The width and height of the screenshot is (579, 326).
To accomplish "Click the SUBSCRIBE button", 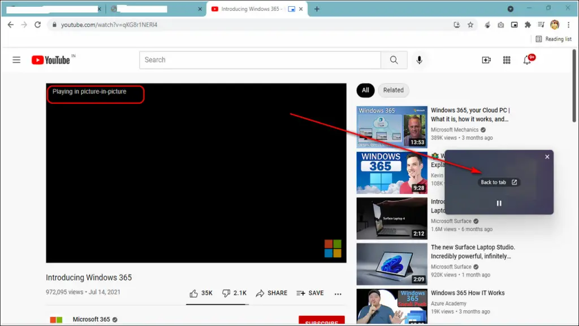I will coord(322,320).
